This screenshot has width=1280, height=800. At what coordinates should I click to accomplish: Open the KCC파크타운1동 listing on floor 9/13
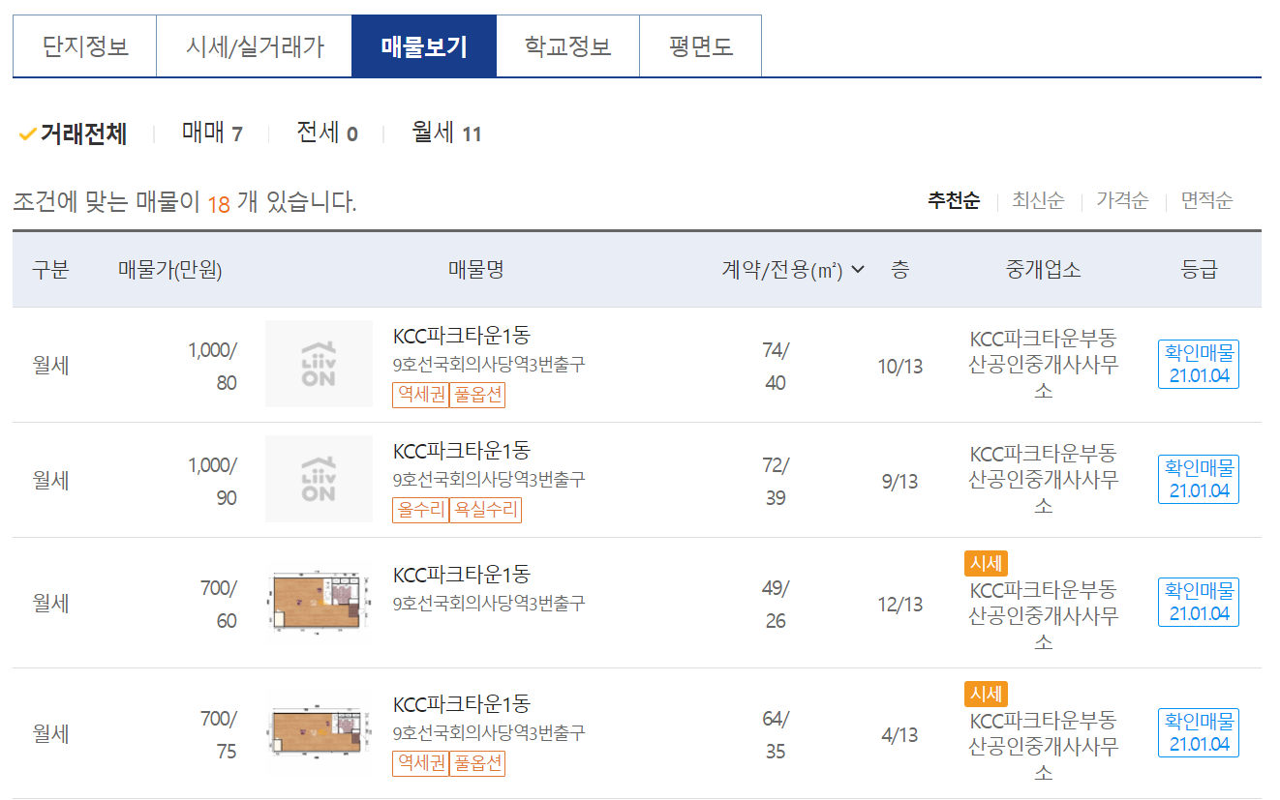click(x=462, y=451)
